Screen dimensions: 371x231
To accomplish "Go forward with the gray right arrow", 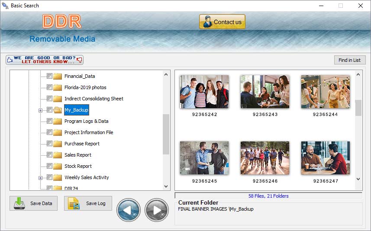I will tap(157, 210).
